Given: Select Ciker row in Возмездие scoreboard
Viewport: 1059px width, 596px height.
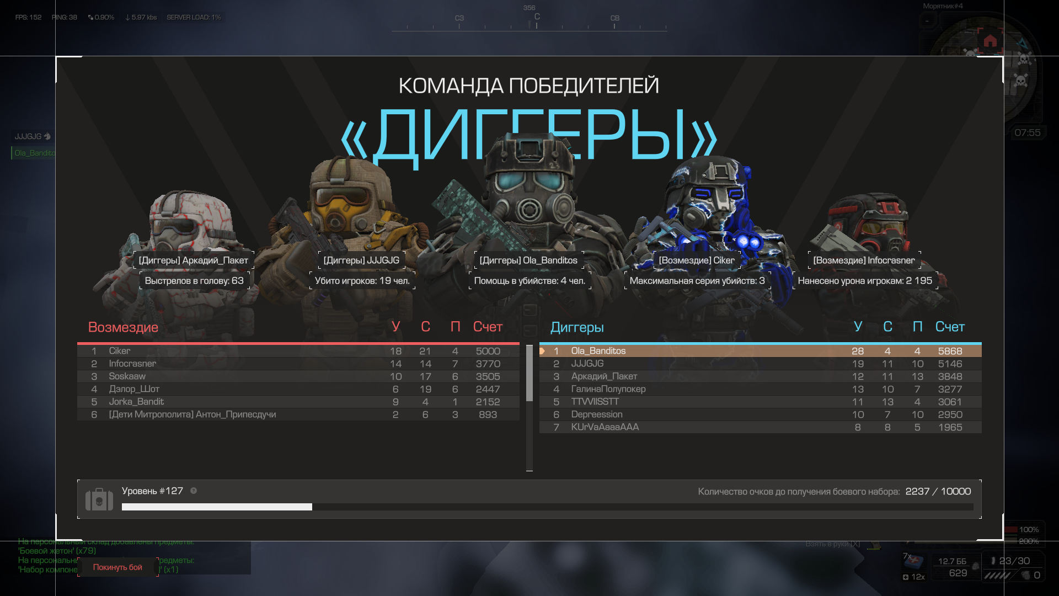Looking at the screenshot, I should point(298,351).
